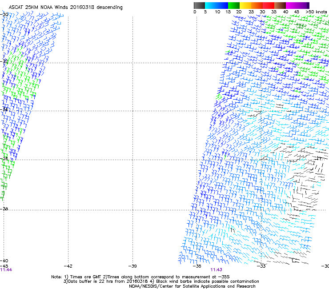The image size is (329, 289).
Task: Click the gray 0-5 knots legend swatch
Action: tap(199, 5)
